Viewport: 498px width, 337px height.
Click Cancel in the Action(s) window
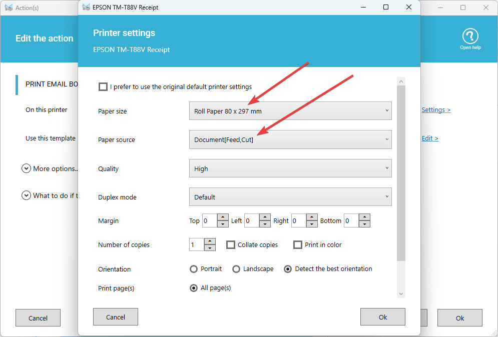click(38, 317)
